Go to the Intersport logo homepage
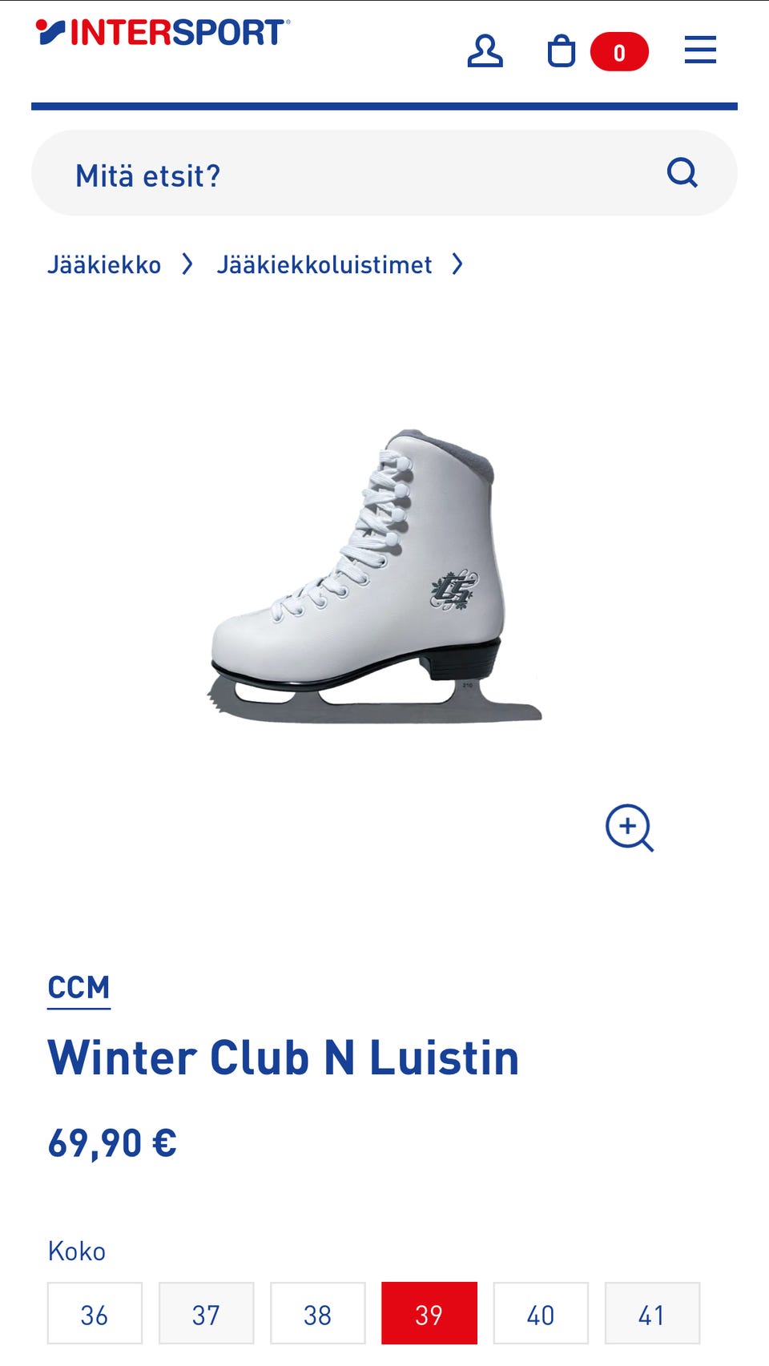 pos(163,33)
